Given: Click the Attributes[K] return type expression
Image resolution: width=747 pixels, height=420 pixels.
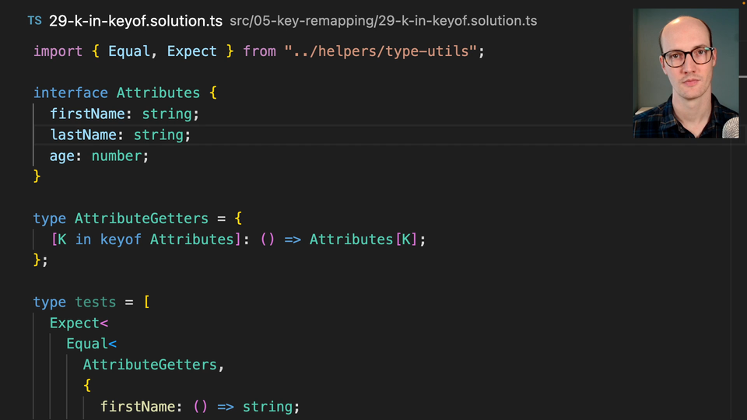Looking at the screenshot, I should (364, 240).
